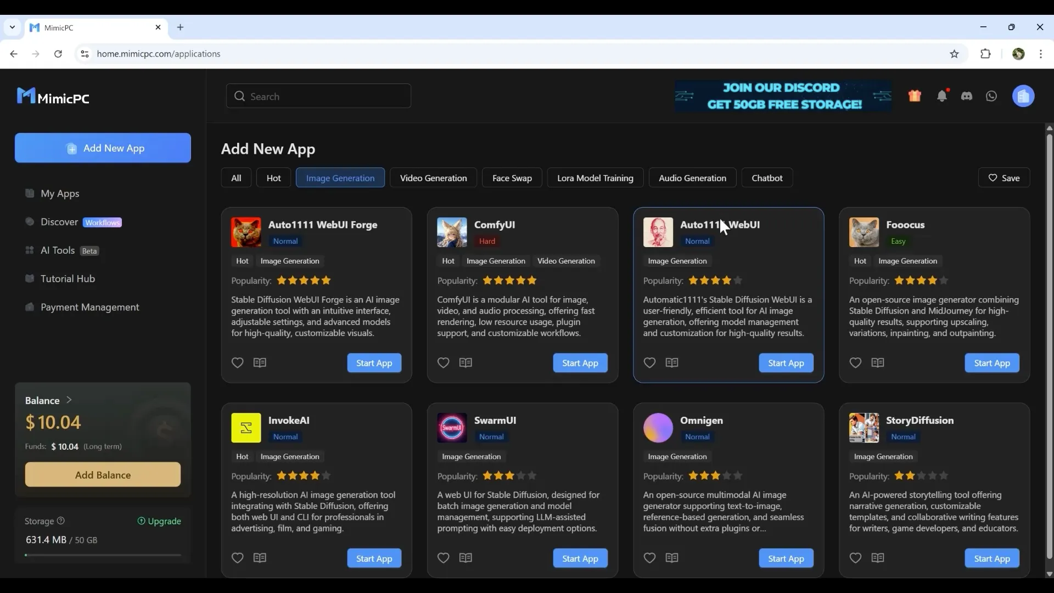
Task: Click the storage help question mark icon
Action: point(61,521)
